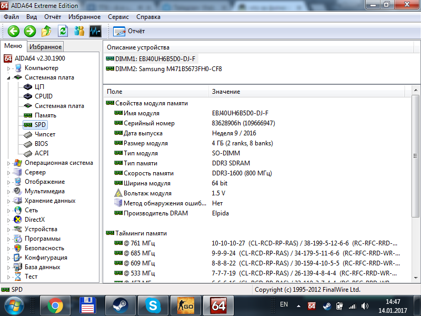Select the Серийный номер row
421x316 pixels.
[x=257, y=123]
